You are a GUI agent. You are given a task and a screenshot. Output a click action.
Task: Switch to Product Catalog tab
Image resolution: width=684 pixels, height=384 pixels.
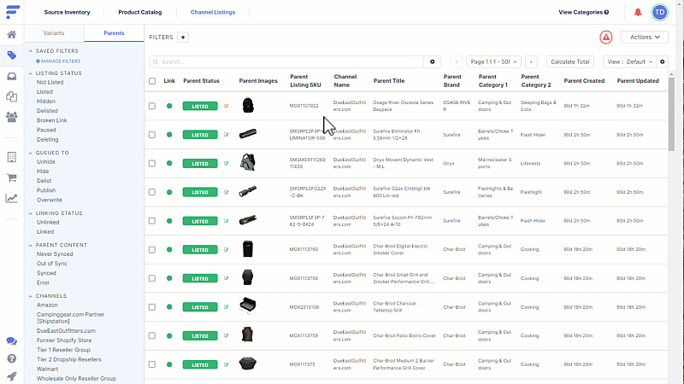pyautogui.click(x=140, y=12)
